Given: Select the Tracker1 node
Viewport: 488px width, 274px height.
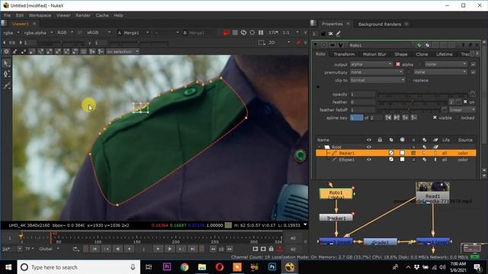Looking at the screenshot, I should [x=336, y=218].
